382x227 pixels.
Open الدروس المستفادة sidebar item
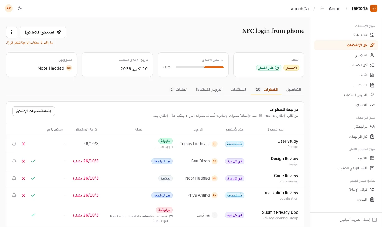tap(346, 95)
